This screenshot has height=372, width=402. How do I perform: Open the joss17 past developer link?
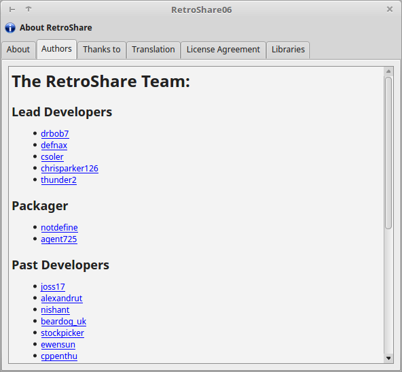[x=53, y=286]
